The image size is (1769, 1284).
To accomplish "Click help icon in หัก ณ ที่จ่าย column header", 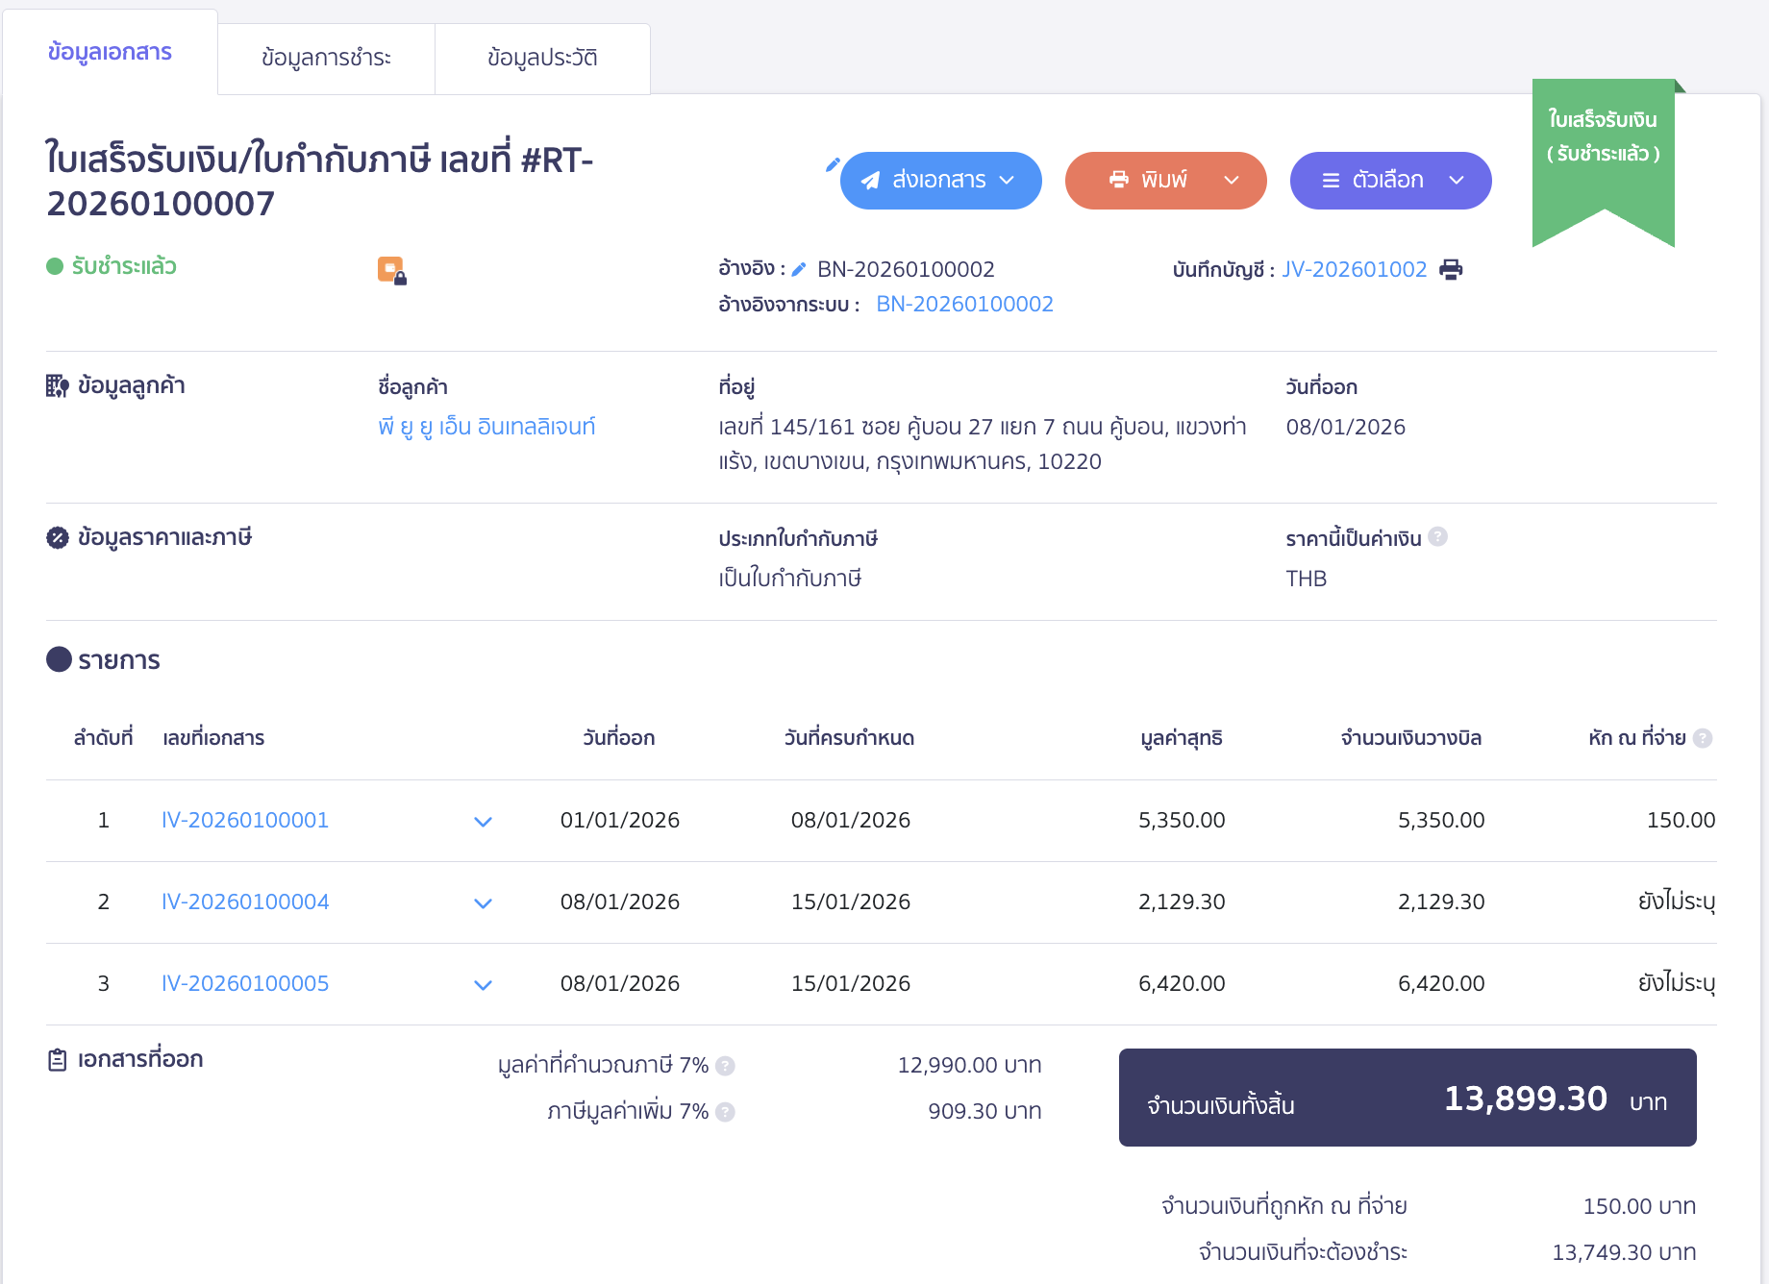I will click(x=1703, y=737).
